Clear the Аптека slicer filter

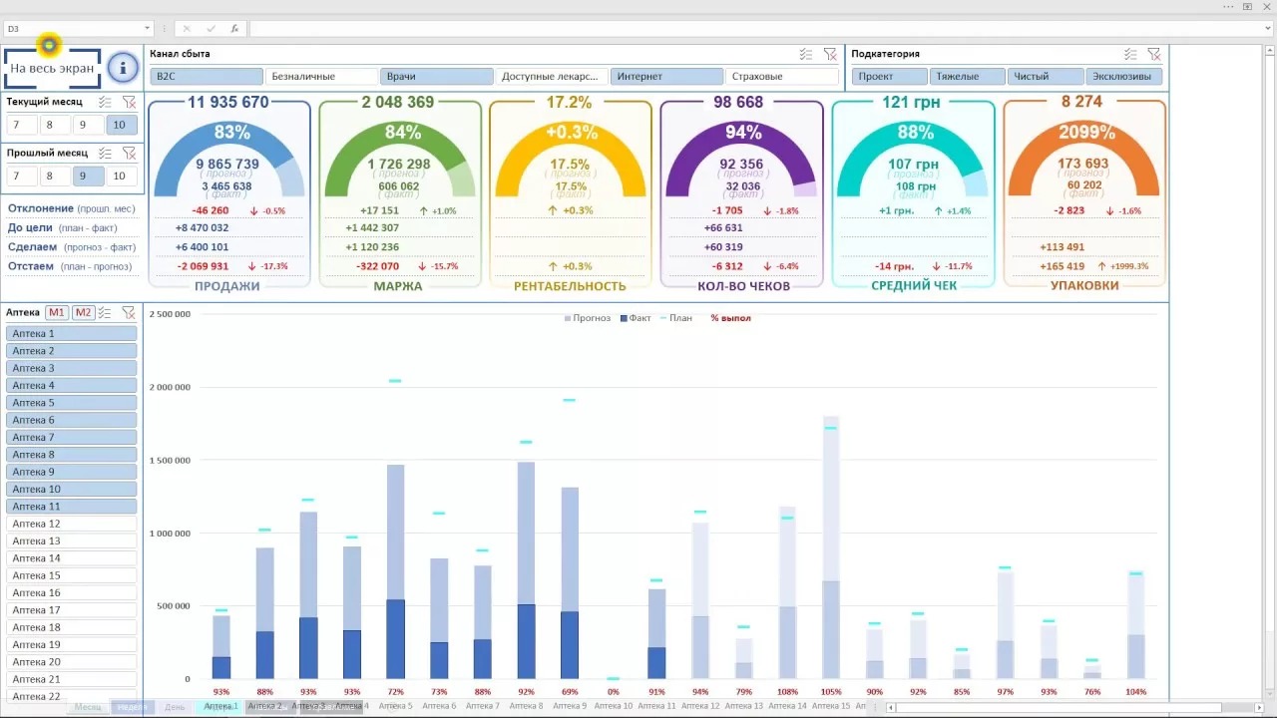(129, 313)
